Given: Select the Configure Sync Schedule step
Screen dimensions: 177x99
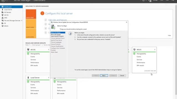Looking at the screenshot, I should coord(58,48).
